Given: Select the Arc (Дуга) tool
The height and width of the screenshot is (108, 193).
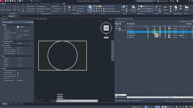Looking at the screenshot, I should click(x=19, y=8).
